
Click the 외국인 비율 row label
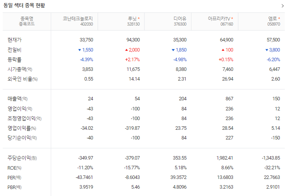tap(22, 79)
